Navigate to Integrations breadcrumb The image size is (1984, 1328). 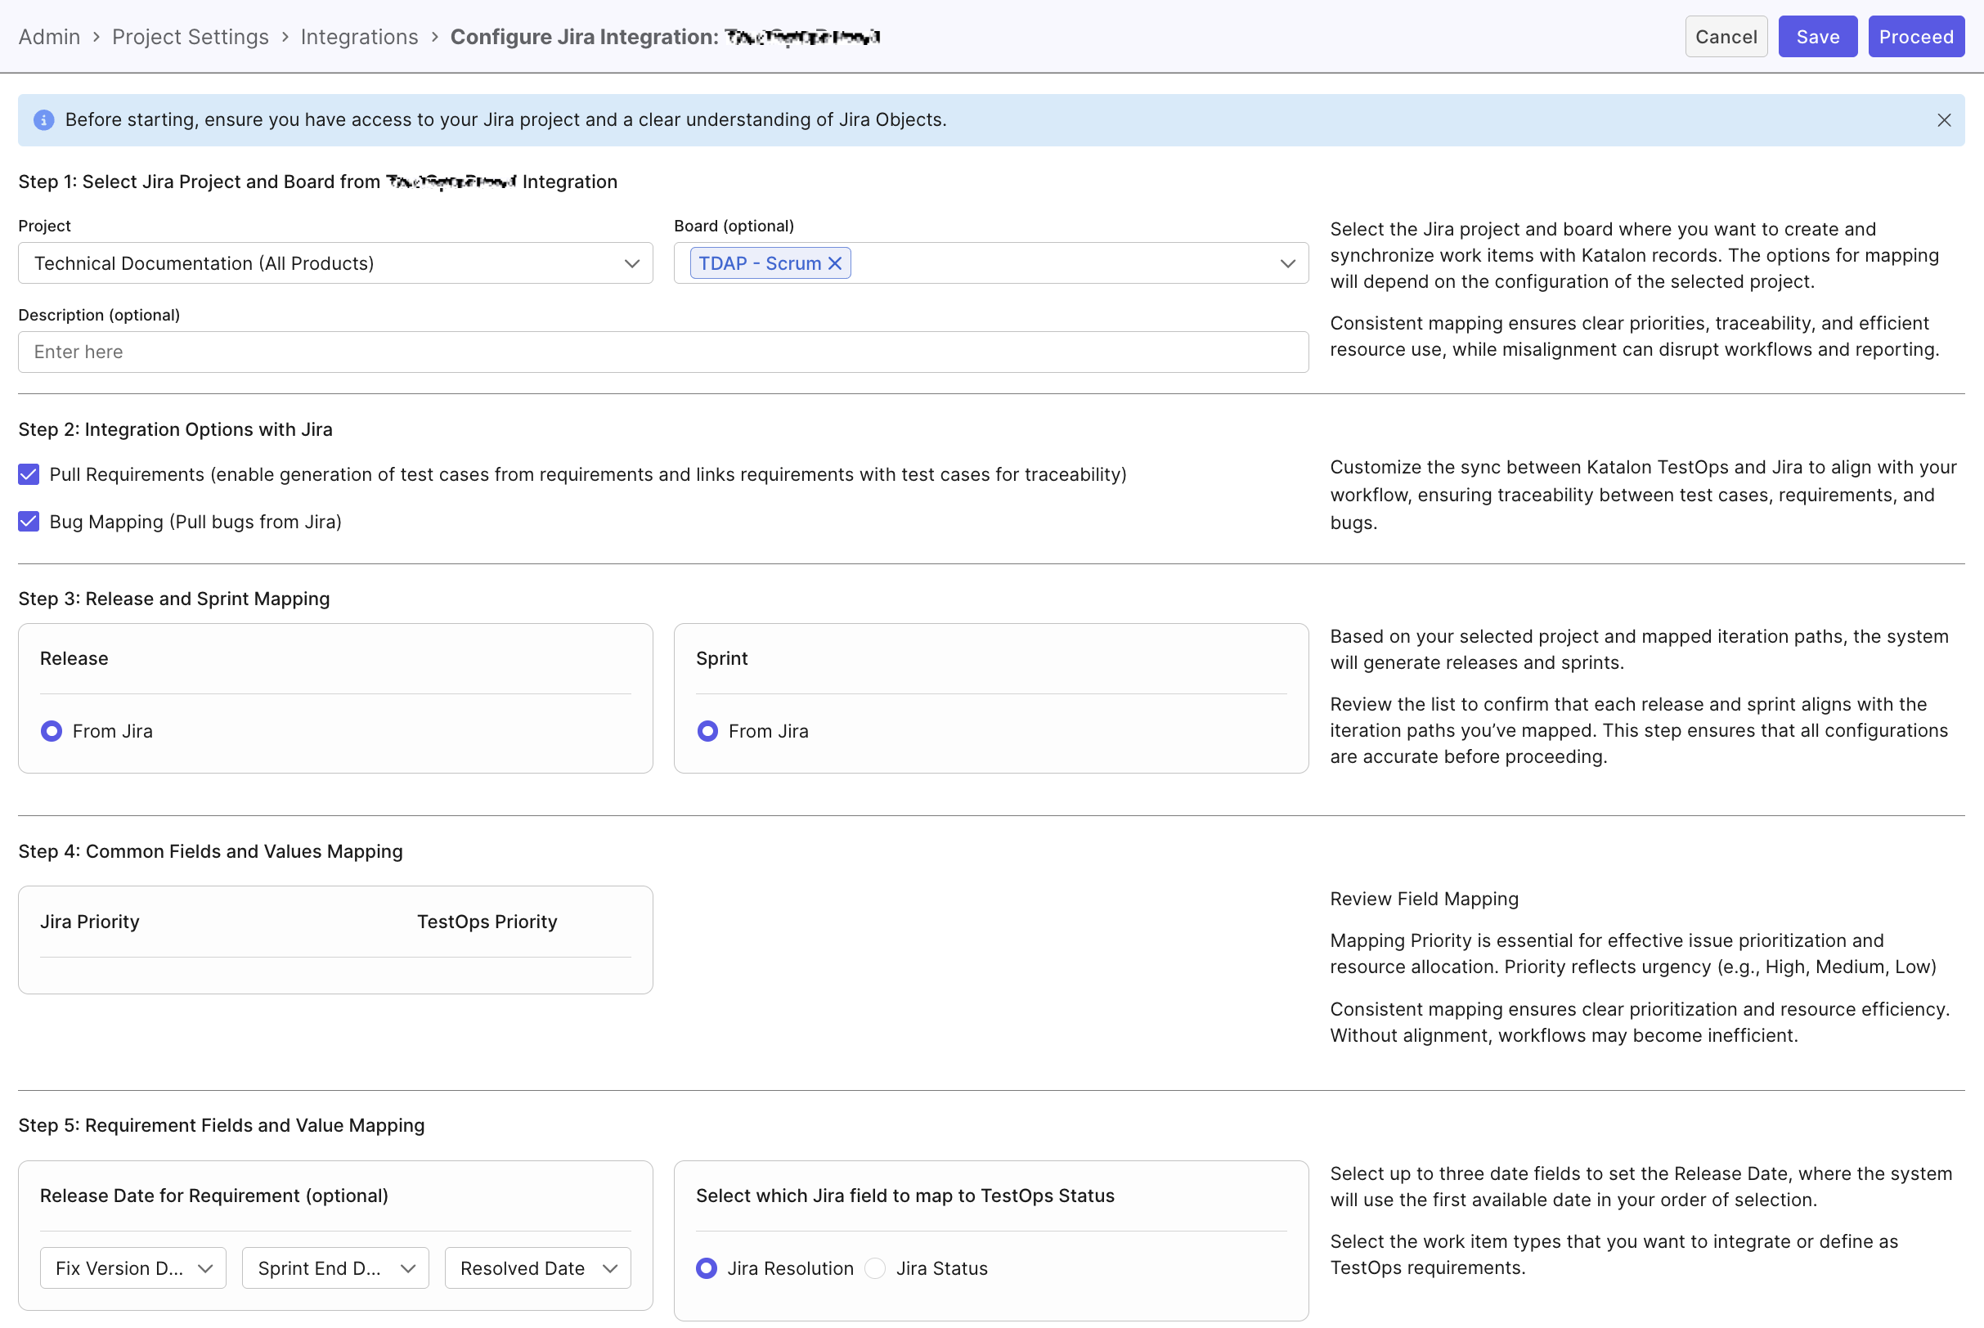click(x=359, y=38)
